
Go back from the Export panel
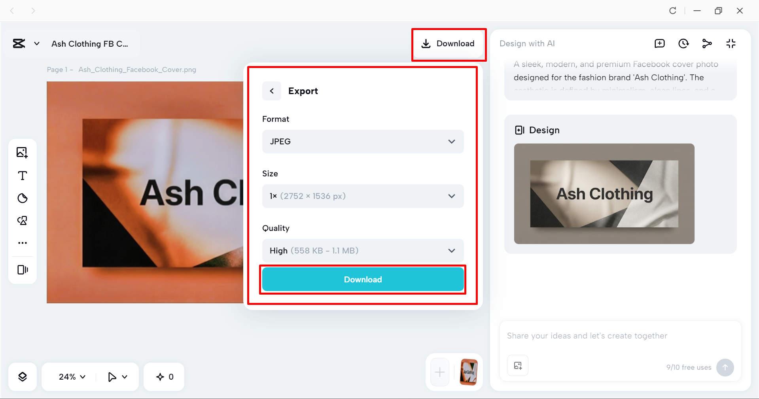pos(272,91)
